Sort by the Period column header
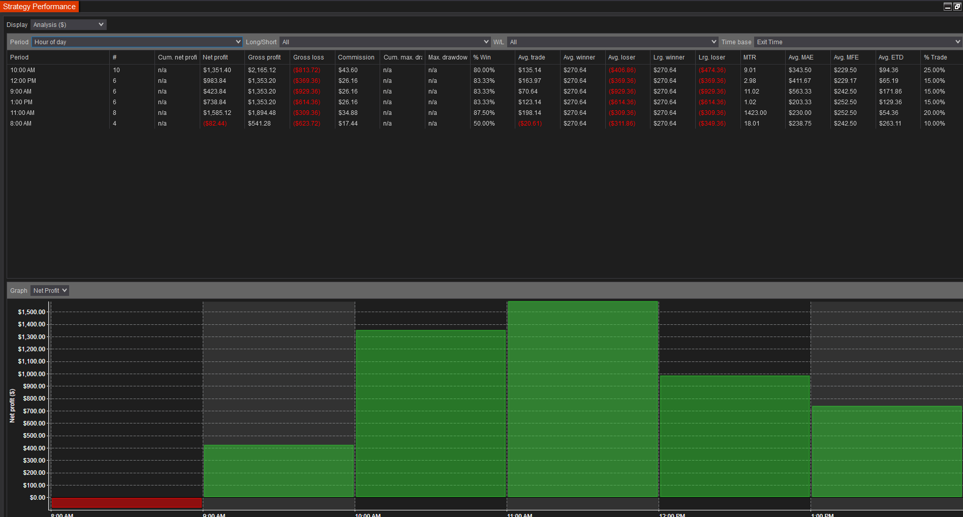Viewport: 963px width, 517px height. click(58, 57)
